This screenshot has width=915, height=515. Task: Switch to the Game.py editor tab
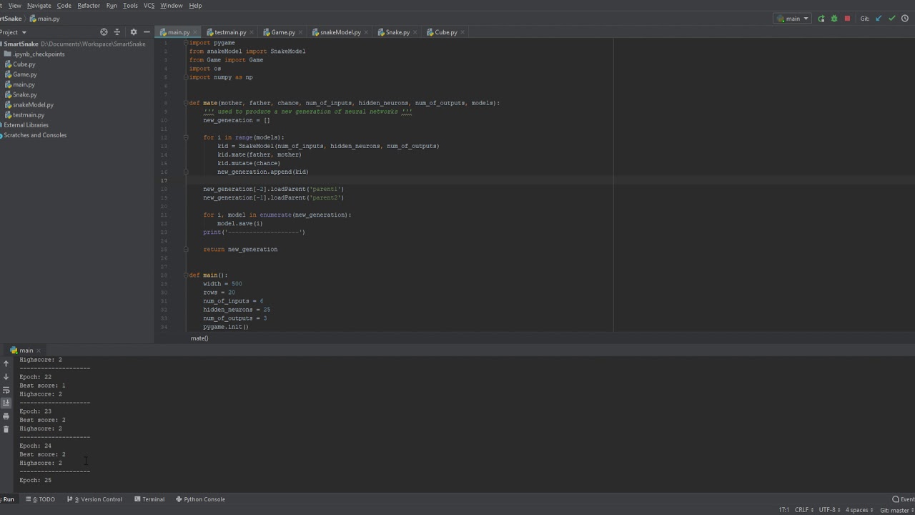point(283,32)
